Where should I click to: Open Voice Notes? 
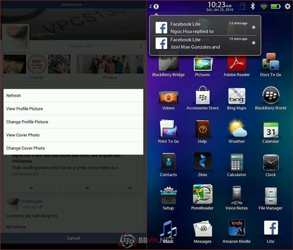[237, 198]
